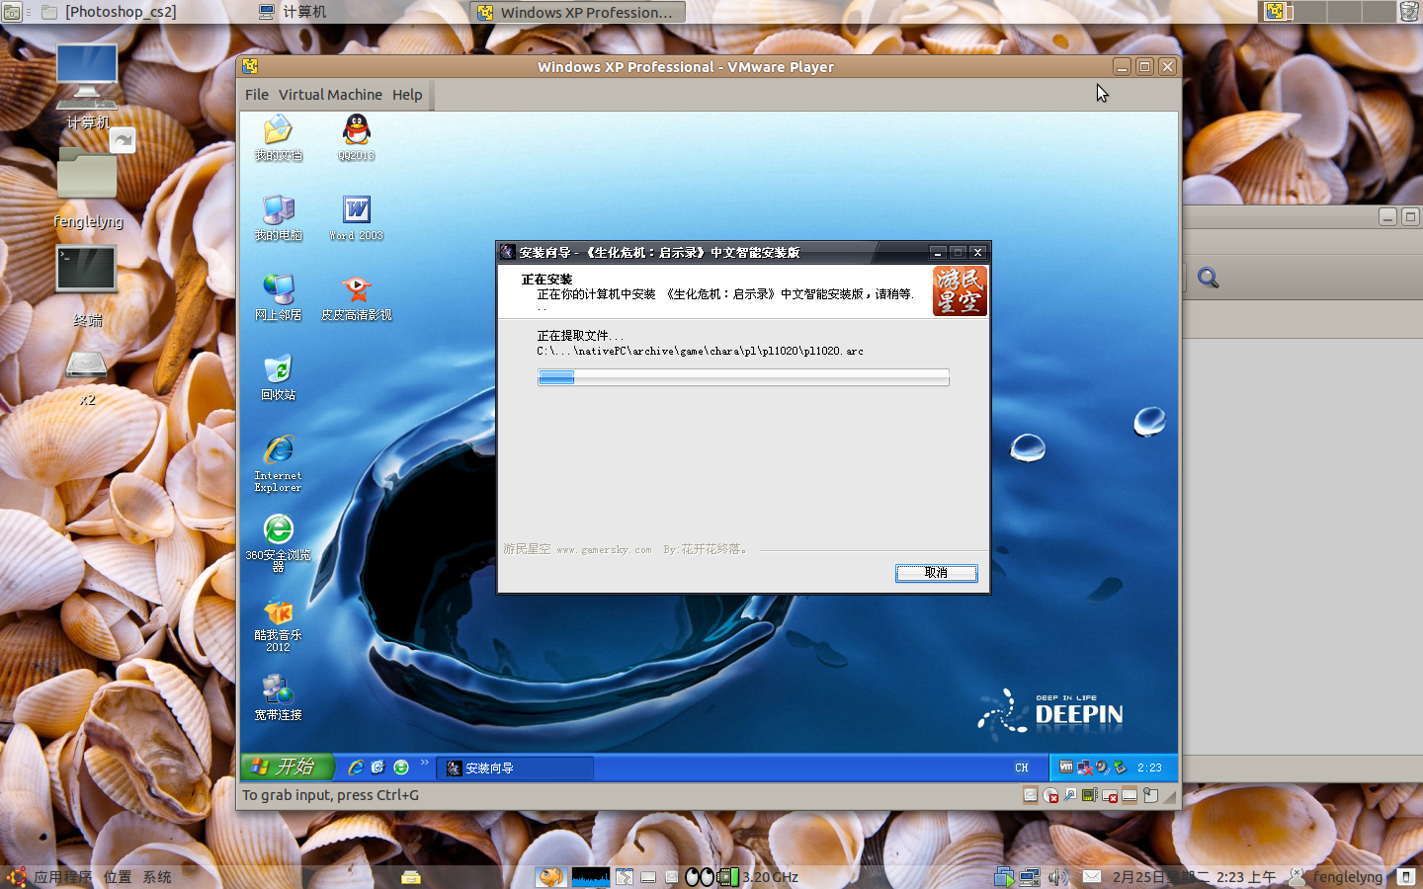This screenshot has width=1423, height=889.
Task: Launch the 皮皮高清影视 shortcut
Action: (357, 297)
